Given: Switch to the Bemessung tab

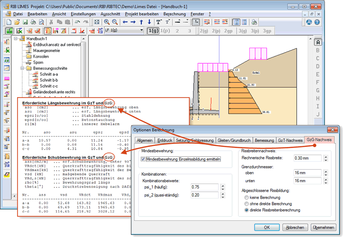Looking at the screenshot, I should pyautogui.click(x=264, y=141).
